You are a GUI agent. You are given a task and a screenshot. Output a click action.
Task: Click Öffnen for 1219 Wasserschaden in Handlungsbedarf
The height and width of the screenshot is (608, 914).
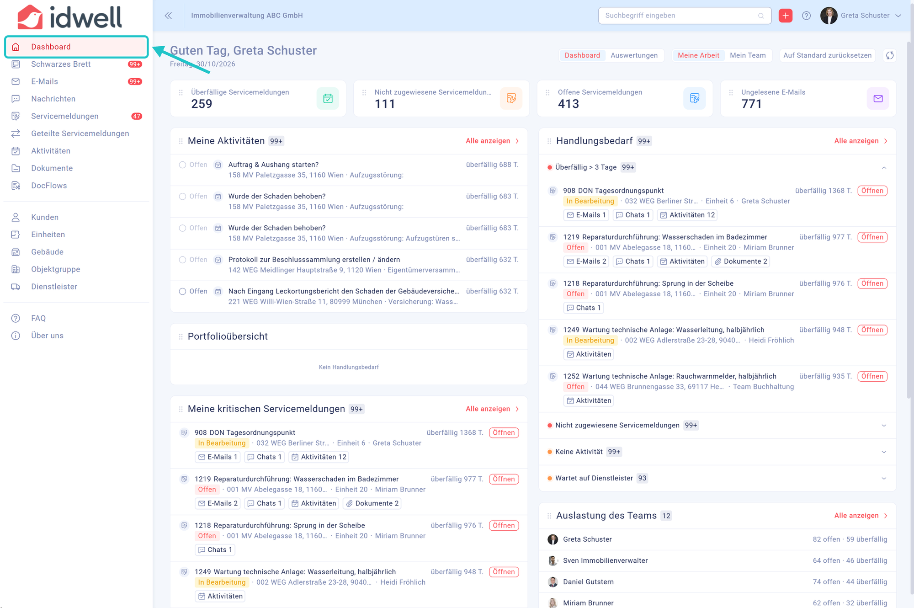tap(872, 237)
